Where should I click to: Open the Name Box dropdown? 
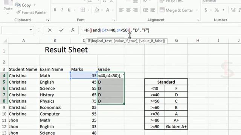[x=31, y=30]
